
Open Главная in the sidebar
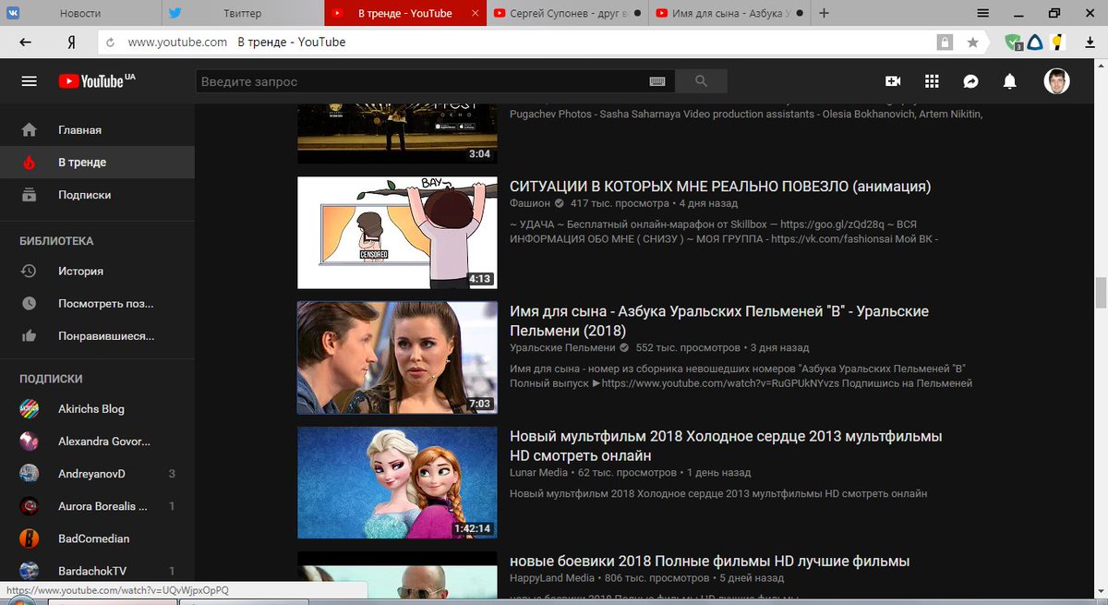tap(97, 130)
